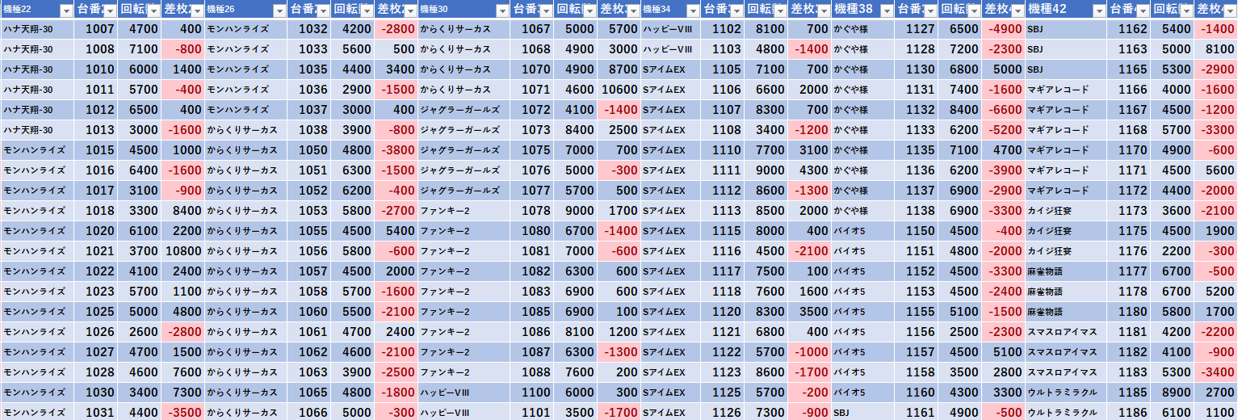
Task: Click the 台番 cell 1021
Action: coord(95,251)
